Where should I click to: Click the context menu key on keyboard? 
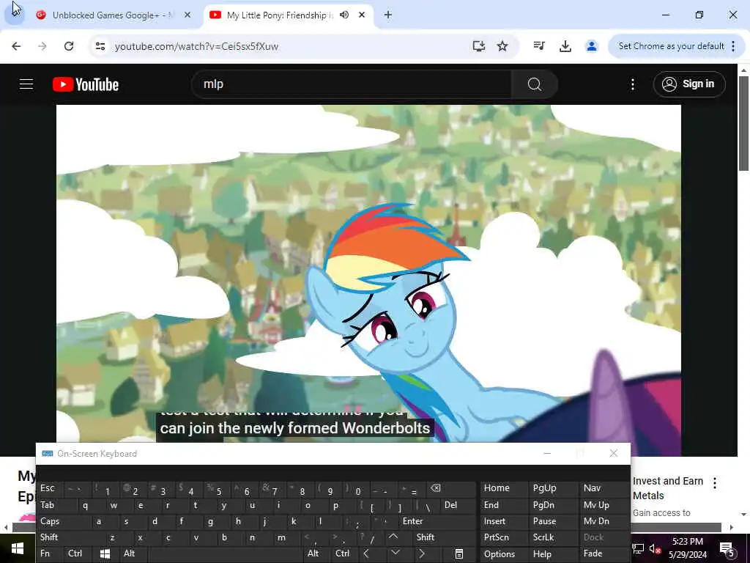(x=458, y=553)
